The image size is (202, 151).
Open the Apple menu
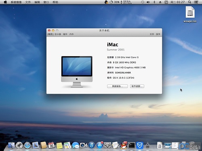point(5,2)
